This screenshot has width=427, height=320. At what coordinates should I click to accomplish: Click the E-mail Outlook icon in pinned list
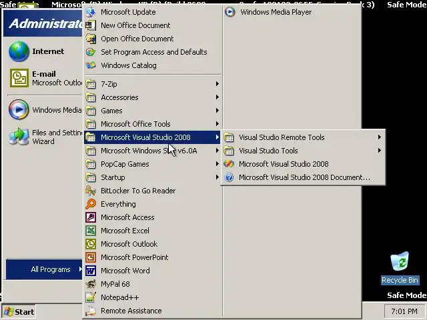pyautogui.click(x=19, y=78)
